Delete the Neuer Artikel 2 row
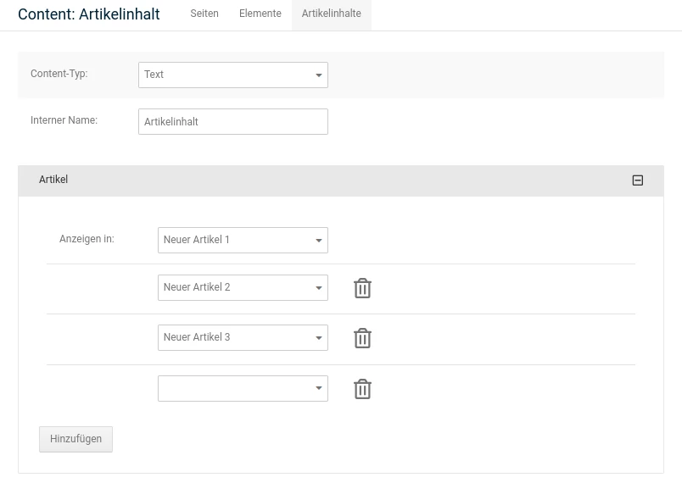Screen dimensions: 682x483 pos(362,288)
